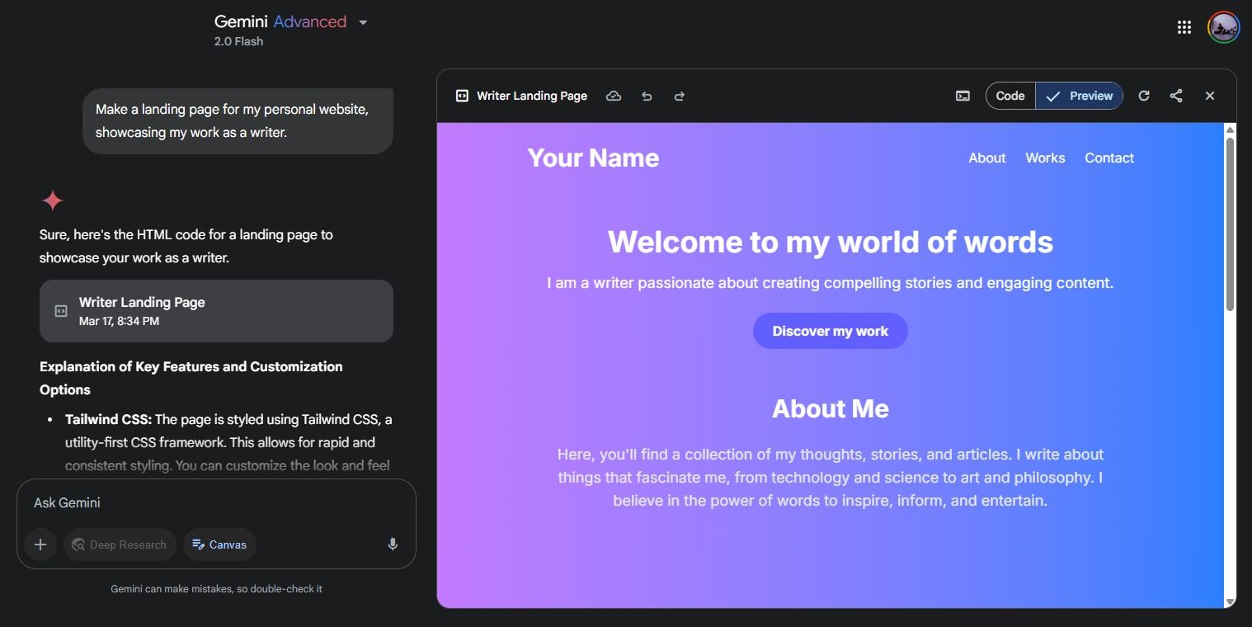1252x627 pixels.
Task: Share the Writer Landing Page canvas
Action: pos(1176,97)
